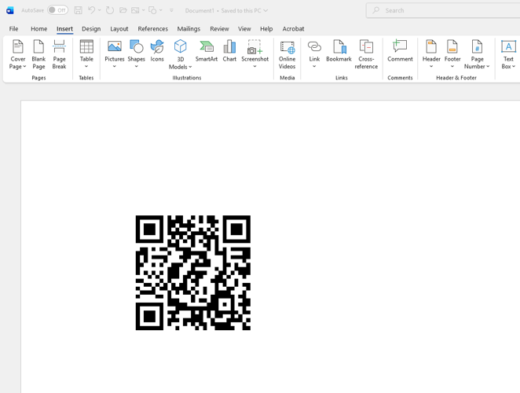Open Customize Quick Access Toolbar dropdown
The image size is (520, 393).
171,10
